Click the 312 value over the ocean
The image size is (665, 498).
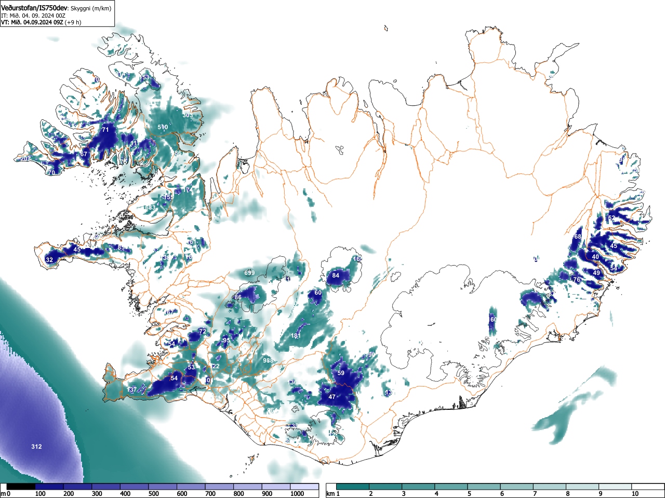tap(36, 447)
